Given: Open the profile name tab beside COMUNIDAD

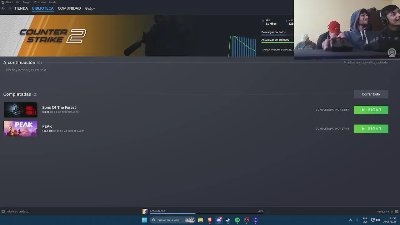Looking at the screenshot, I should tap(90, 8).
